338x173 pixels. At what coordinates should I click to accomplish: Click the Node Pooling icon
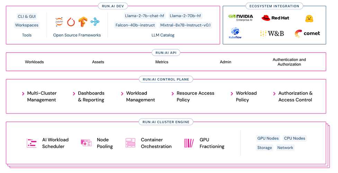tap(86, 143)
